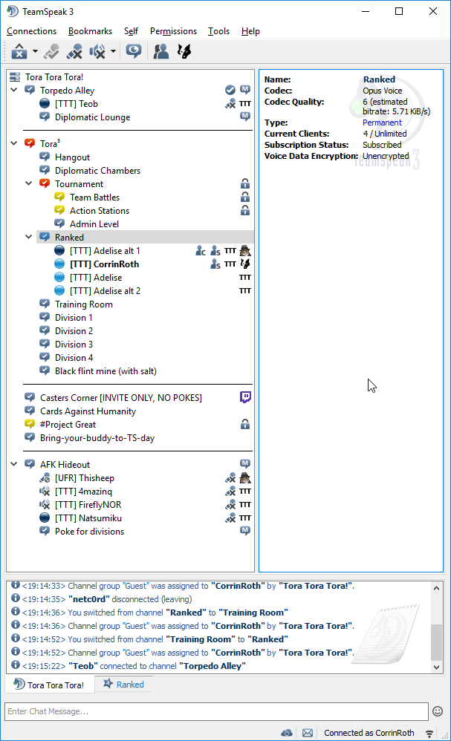Open the Connections menu

32,31
